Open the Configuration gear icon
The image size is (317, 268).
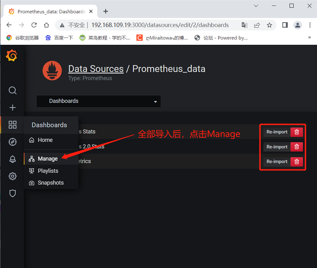point(12,176)
